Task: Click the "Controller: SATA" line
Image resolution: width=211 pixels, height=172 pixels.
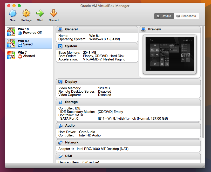Action: coord(71,115)
